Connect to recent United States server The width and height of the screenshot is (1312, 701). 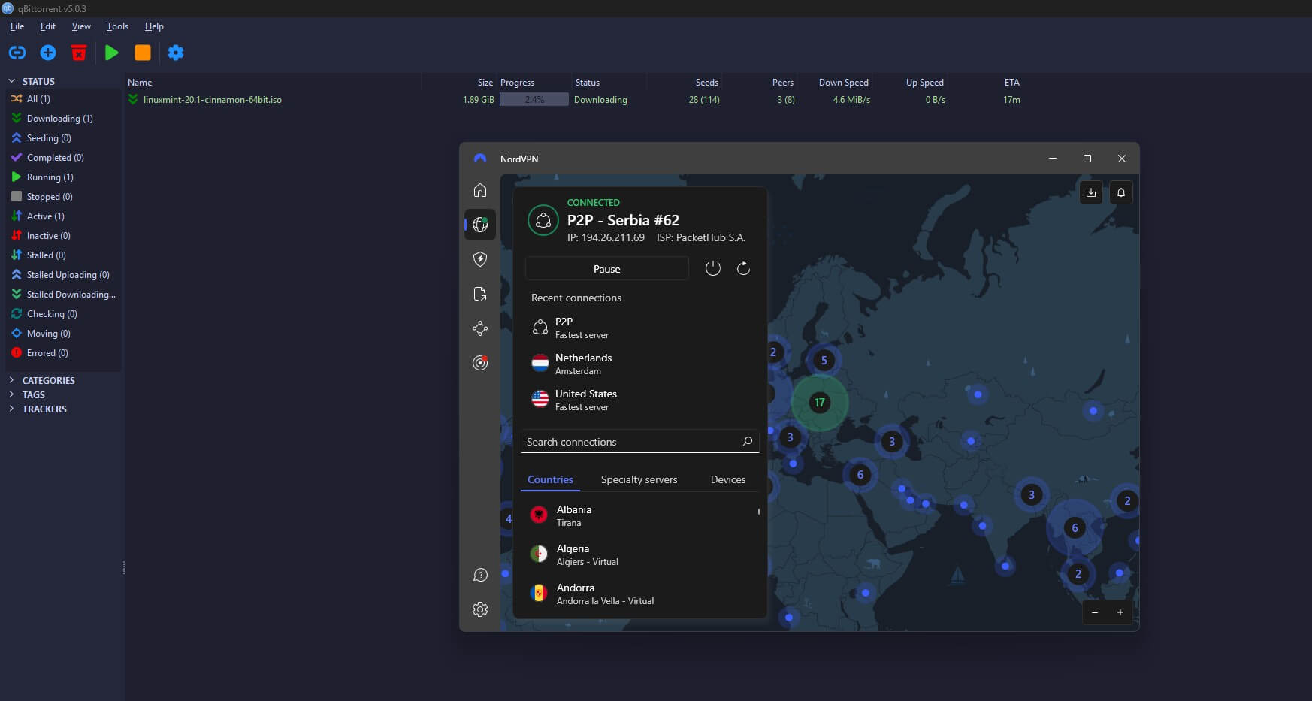pos(640,400)
